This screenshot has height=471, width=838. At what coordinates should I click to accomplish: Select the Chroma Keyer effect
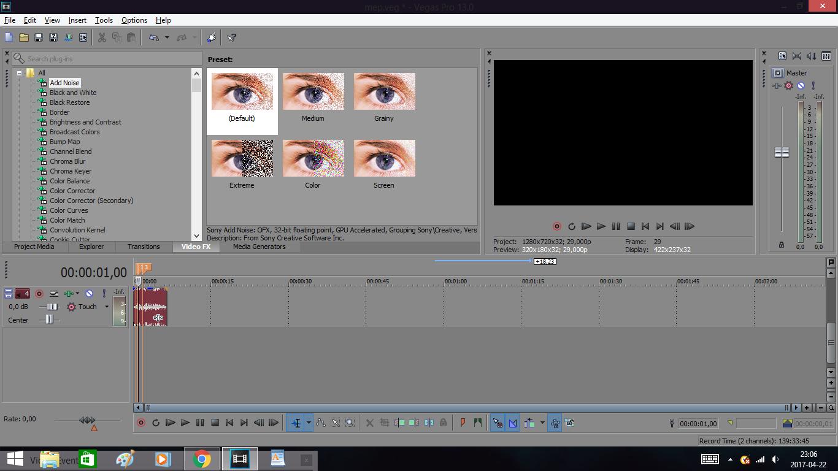[x=71, y=171]
